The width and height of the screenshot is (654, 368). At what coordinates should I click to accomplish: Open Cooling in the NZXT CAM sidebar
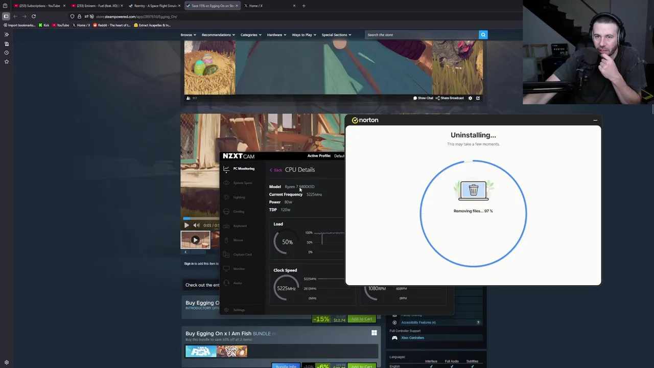235,212
